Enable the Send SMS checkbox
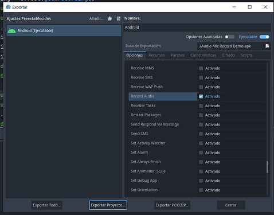The height and width of the screenshot is (215, 274). tap(201, 134)
